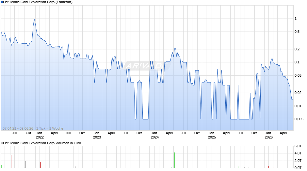Click the volume axis value '4,0T'
The width and height of the screenshot is (307, 171).
click(298, 153)
